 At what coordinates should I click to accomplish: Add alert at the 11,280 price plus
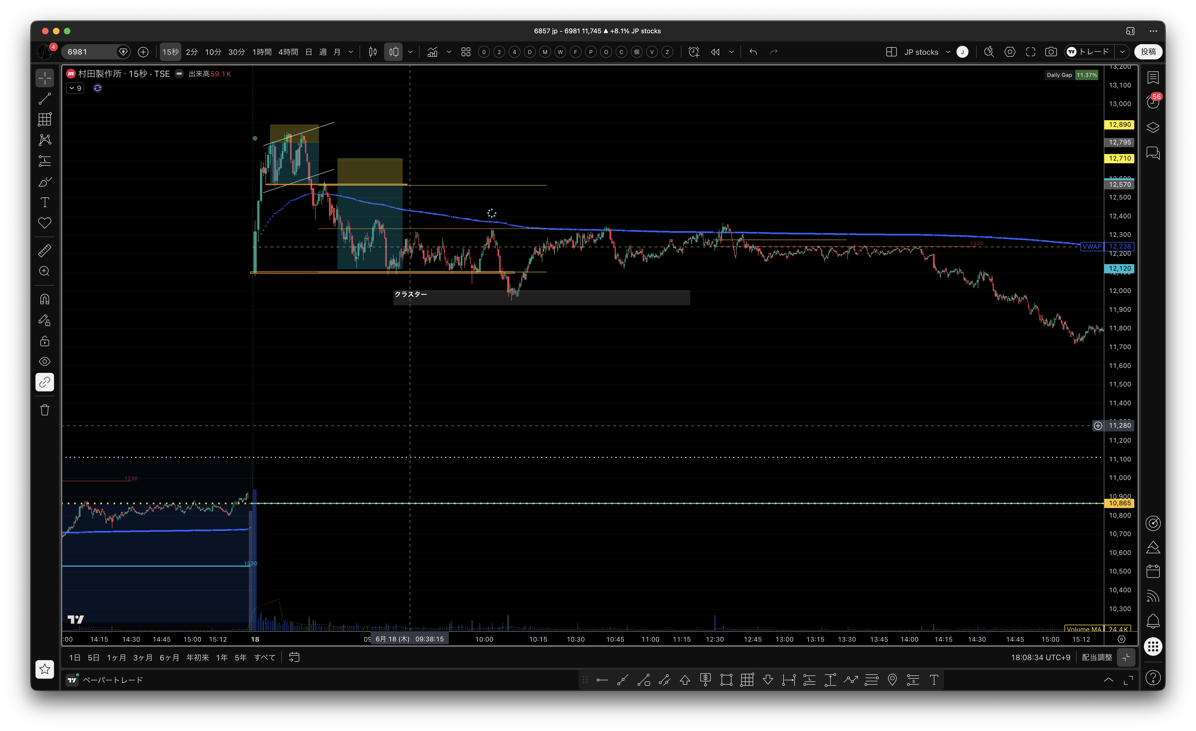[1098, 426]
